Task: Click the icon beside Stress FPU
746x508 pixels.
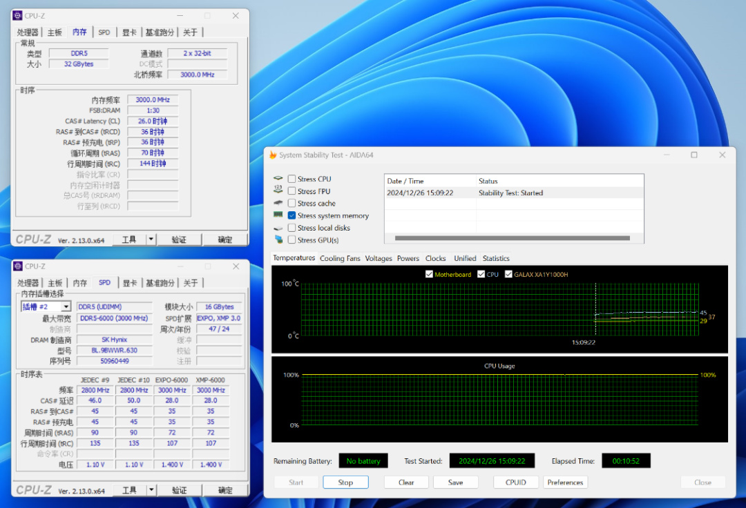Action: (278, 190)
